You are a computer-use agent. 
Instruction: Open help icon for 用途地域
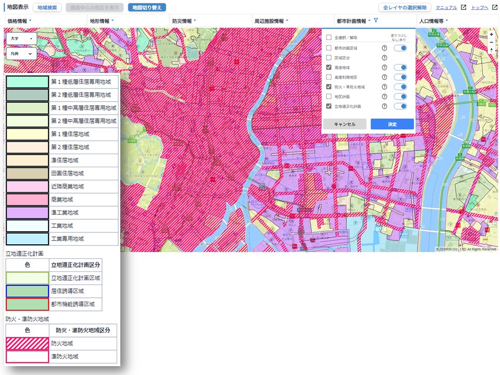384,67
